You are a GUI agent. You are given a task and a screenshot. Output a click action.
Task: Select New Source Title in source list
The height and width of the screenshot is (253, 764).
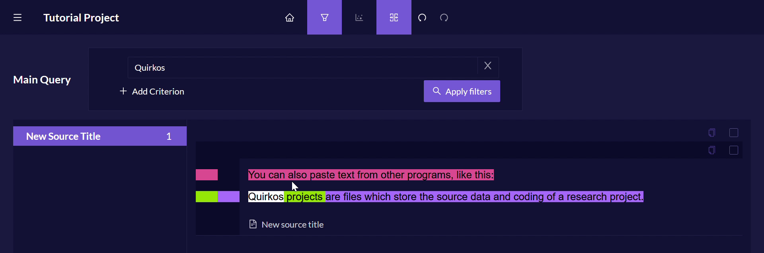(x=99, y=136)
